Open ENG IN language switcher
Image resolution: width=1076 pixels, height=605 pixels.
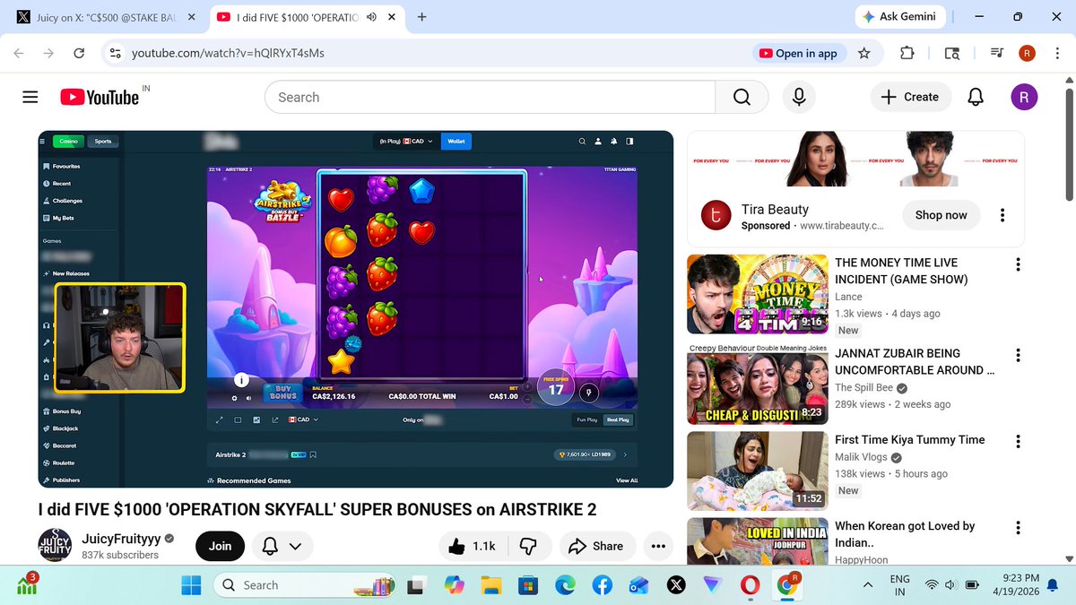click(899, 585)
